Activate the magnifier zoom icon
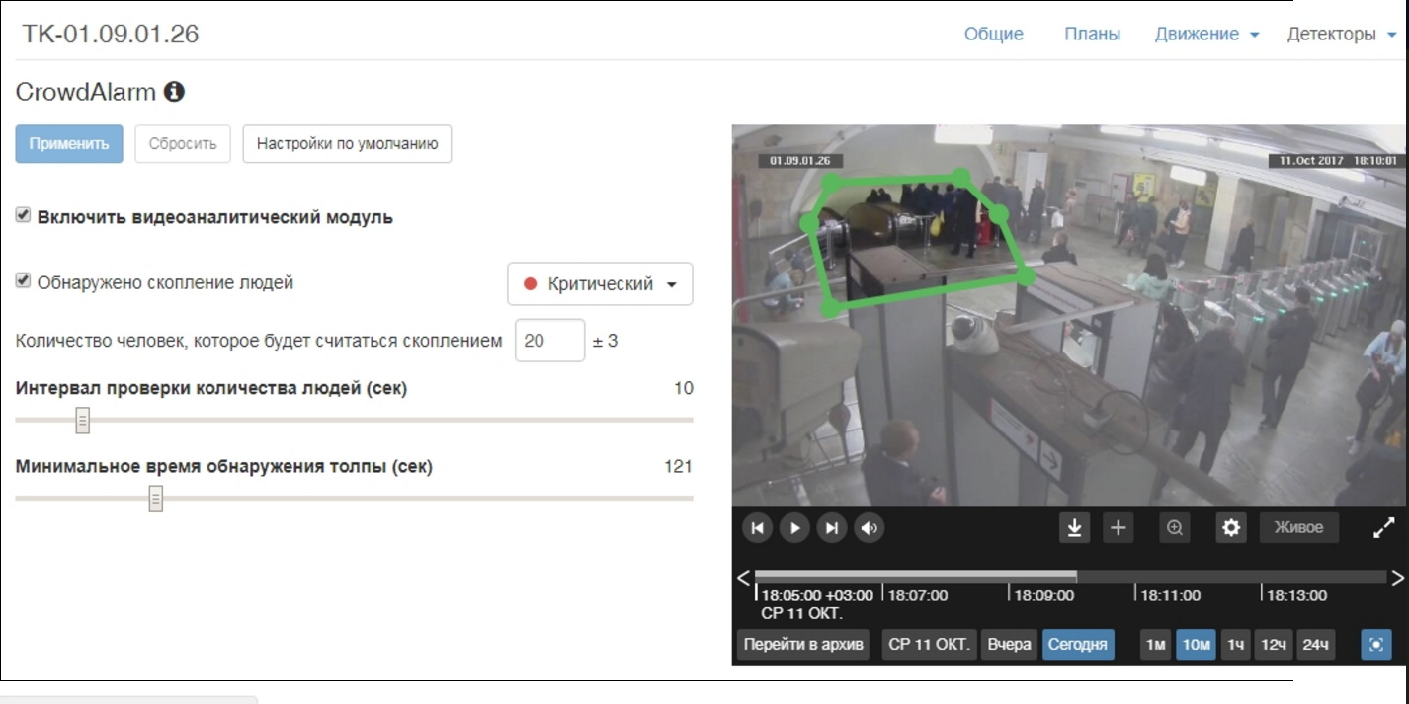 (x=1175, y=528)
